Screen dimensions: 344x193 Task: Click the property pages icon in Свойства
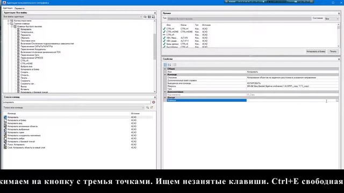pos(175,65)
